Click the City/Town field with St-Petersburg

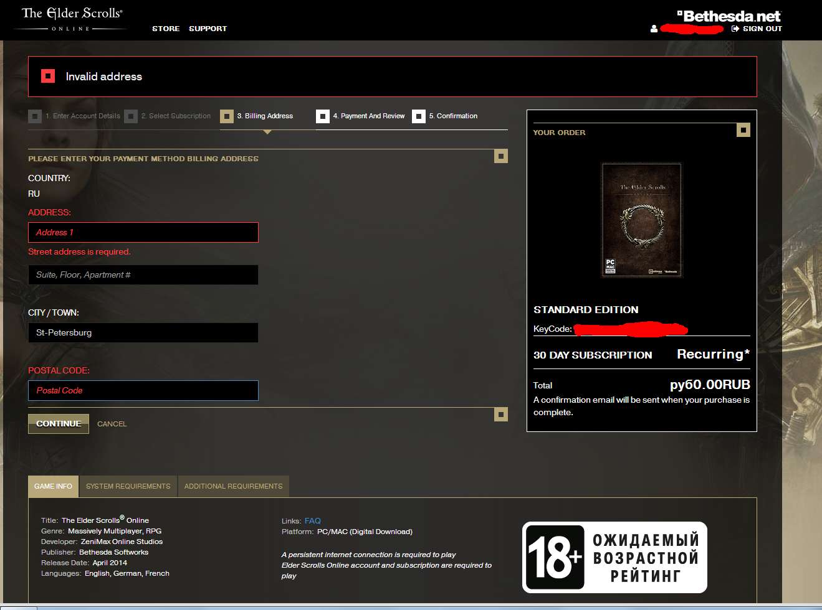point(143,332)
